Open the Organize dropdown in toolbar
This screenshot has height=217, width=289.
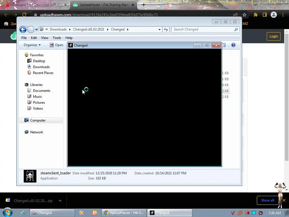pos(32,45)
